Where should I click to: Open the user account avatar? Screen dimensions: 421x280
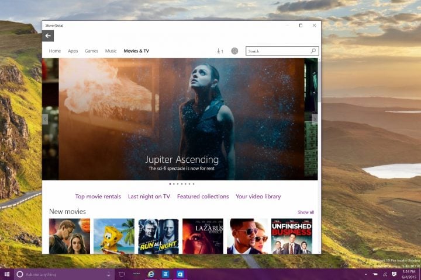tap(234, 51)
